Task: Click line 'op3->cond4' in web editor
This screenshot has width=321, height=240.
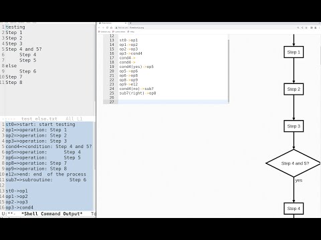Action: [x=130, y=53]
